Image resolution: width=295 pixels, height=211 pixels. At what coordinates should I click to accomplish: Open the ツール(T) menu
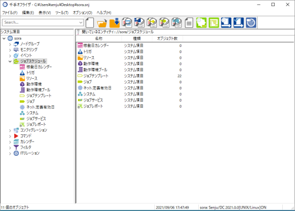tap(62, 13)
